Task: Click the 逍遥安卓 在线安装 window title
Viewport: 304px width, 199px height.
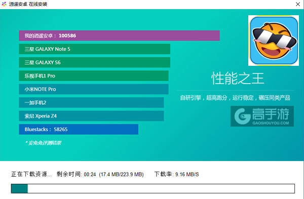Action: (28, 4)
